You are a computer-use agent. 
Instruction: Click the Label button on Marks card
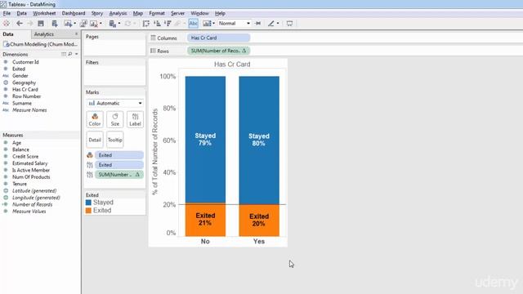click(x=135, y=120)
